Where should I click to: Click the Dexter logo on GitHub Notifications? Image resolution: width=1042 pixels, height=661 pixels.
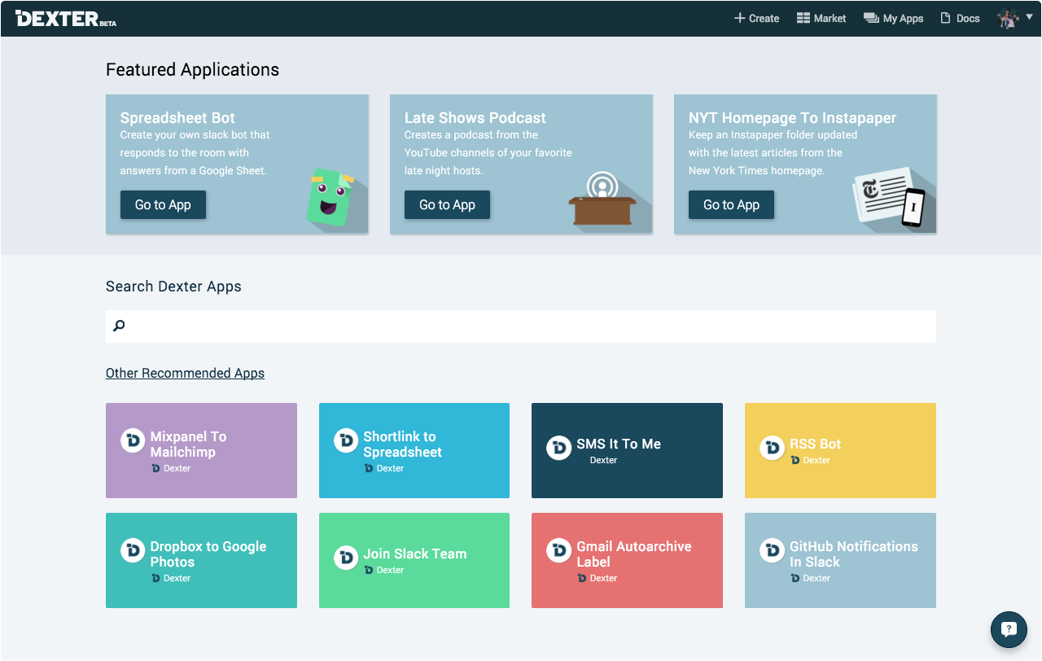pyautogui.click(x=772, y=550)
